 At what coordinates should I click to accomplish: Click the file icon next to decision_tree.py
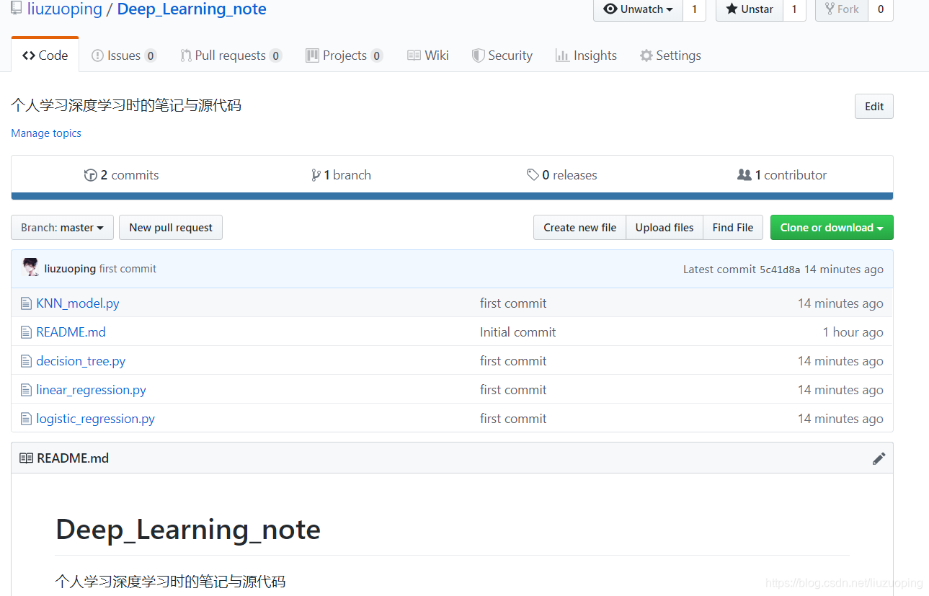tap(27, 361)
